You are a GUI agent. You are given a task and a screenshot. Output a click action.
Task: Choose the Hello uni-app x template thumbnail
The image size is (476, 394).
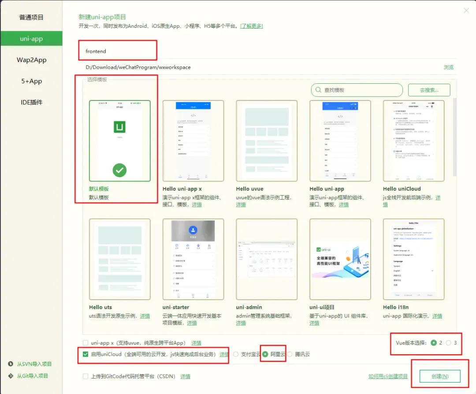[x=193, y=141]
